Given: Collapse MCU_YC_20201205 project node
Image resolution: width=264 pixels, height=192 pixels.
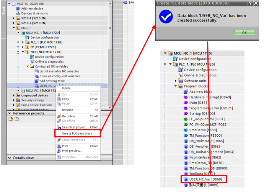Looking at the screenshot, I should (9, 3).
